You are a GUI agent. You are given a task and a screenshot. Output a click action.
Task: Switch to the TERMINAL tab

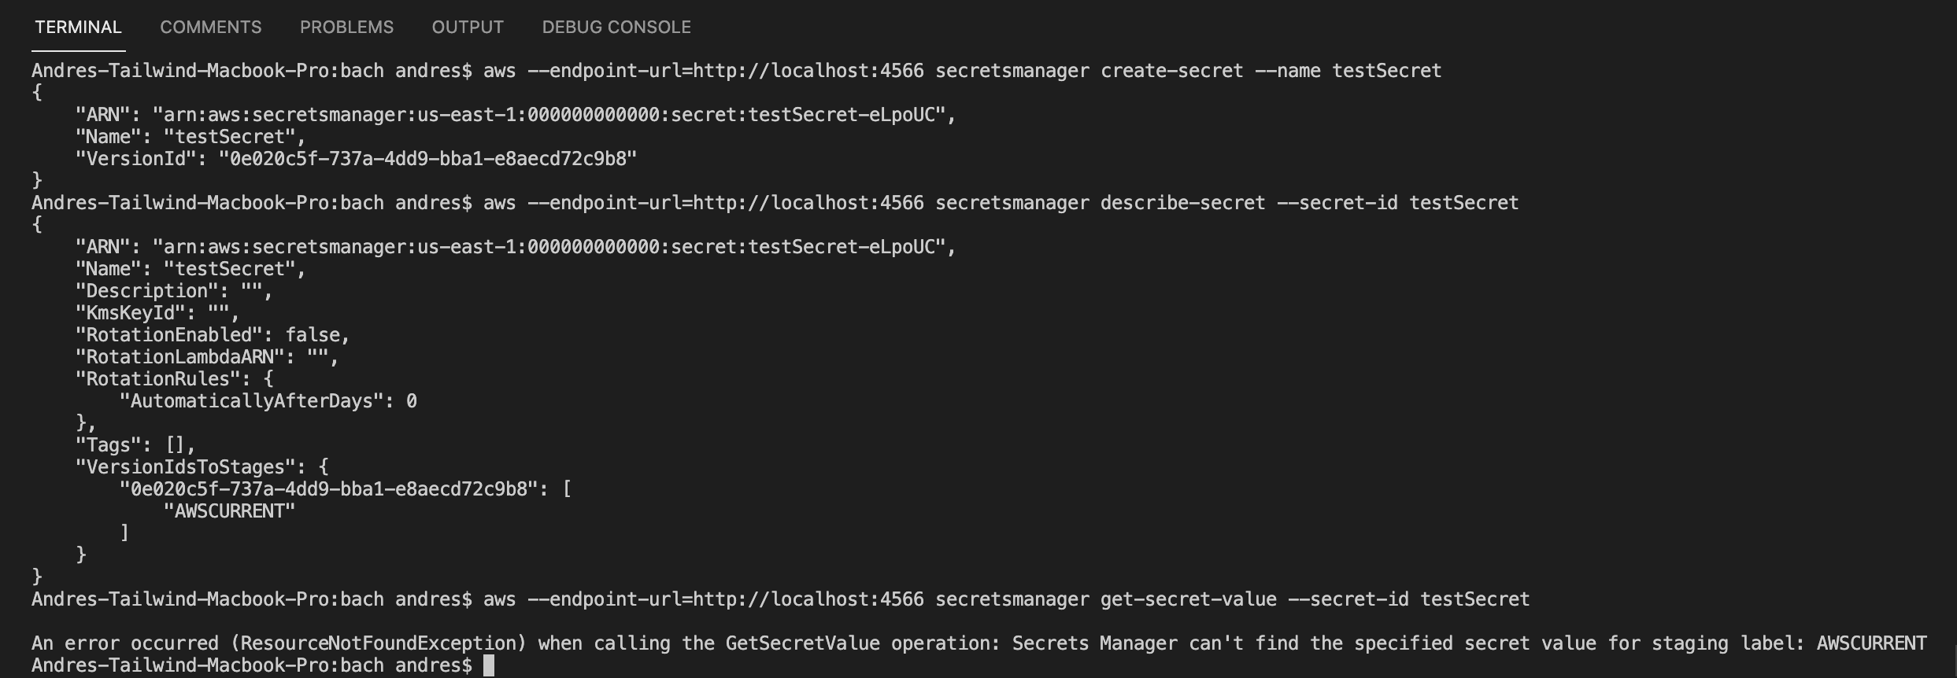[77, 26]
